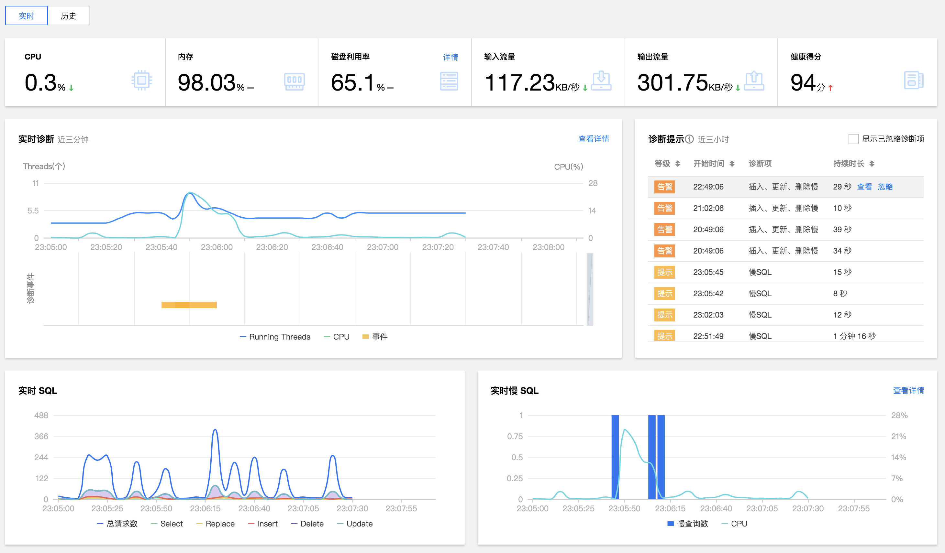Image resolution: width=945 pixels, height=553 pixels.
Task: Click the health score report icon
Action: pos(913,80)
